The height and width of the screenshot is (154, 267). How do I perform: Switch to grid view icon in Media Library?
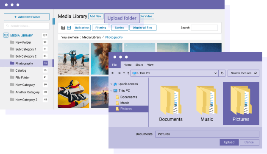pyautogui.click(x=69, y=28)
